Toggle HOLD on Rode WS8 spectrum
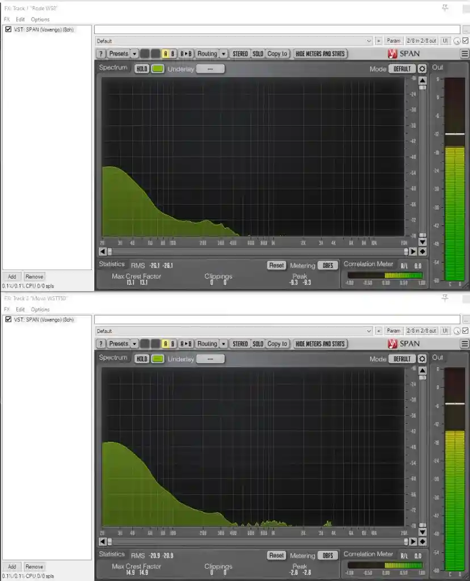Viewport: 470px width, 581px height. 141,69
